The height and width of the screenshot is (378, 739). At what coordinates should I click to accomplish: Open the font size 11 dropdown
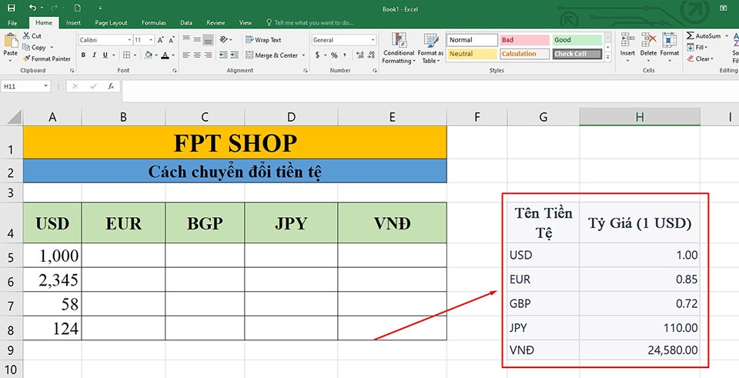pyautogui.click(x=151, y=40)
